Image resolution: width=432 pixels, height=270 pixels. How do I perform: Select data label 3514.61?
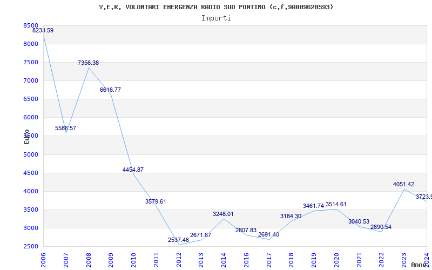tap(336, 205)
